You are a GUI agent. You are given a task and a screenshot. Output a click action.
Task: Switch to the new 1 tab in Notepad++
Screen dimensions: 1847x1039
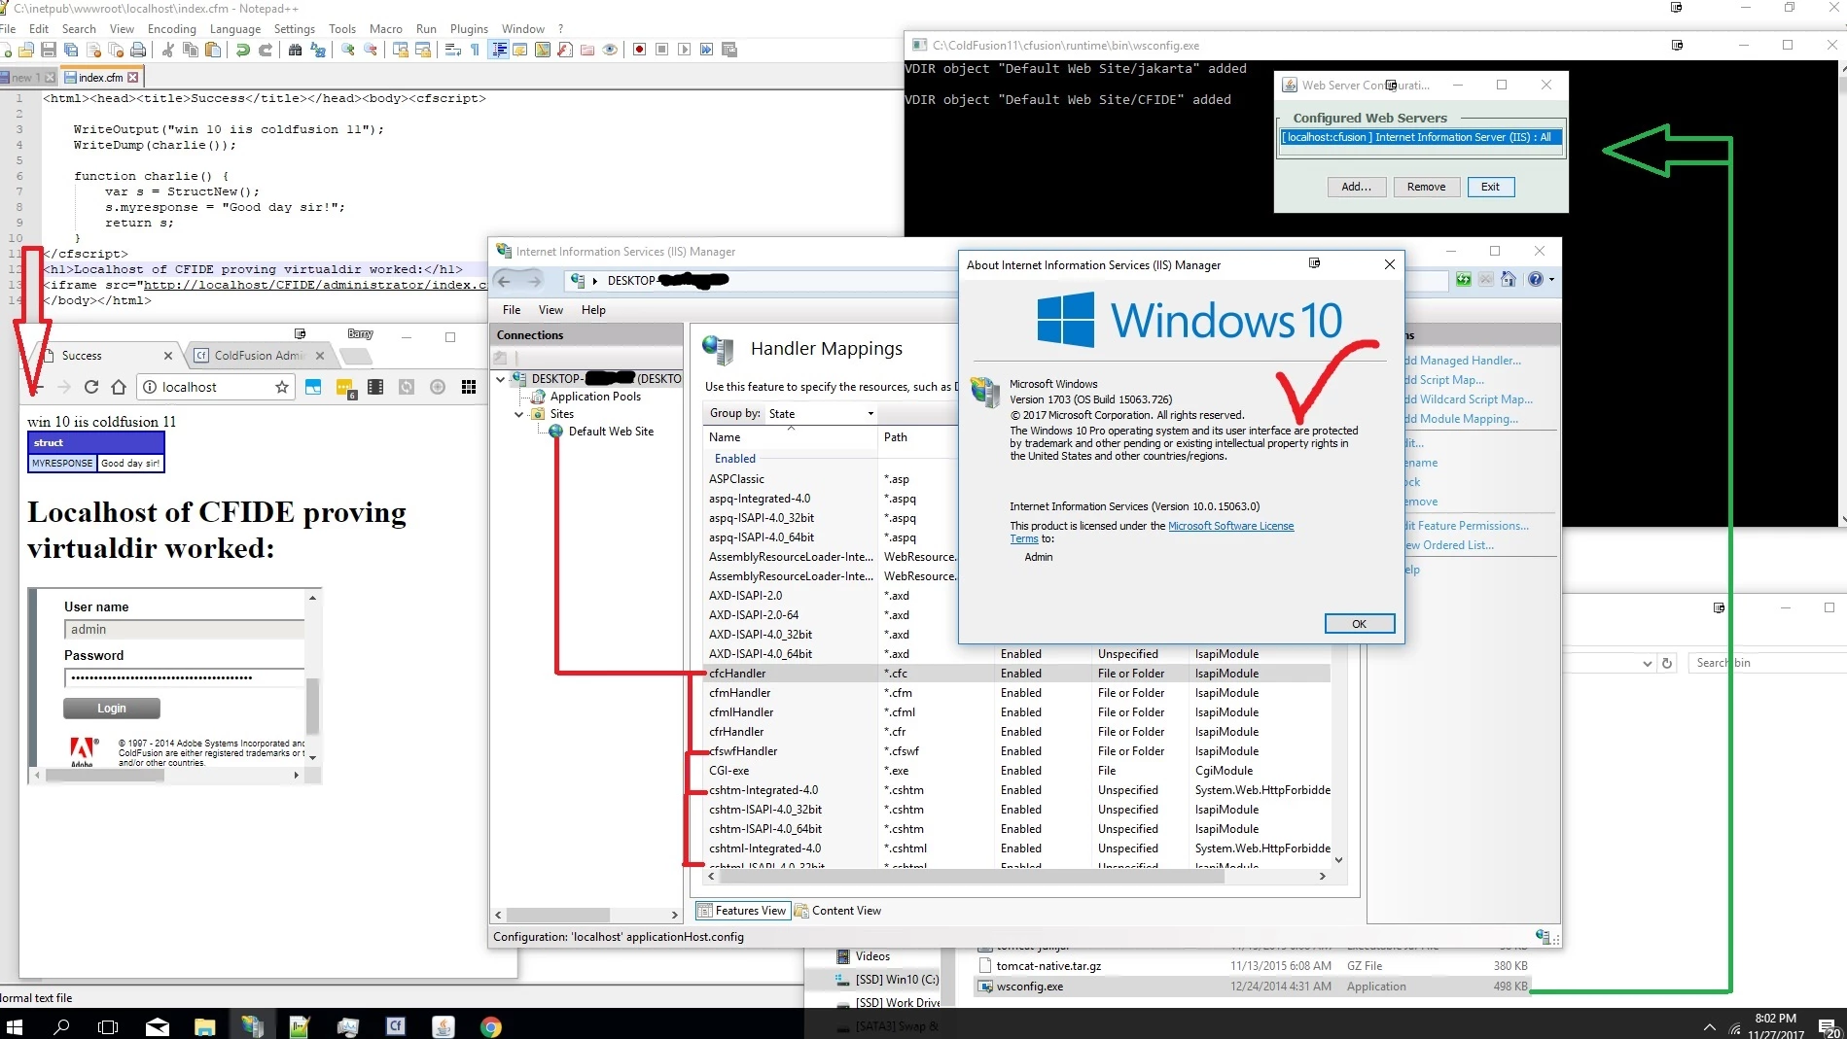(28, 78)
